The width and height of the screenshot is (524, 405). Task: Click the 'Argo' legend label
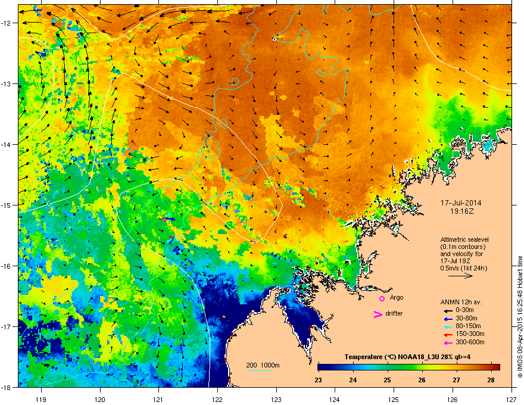(x=397, y=298)
